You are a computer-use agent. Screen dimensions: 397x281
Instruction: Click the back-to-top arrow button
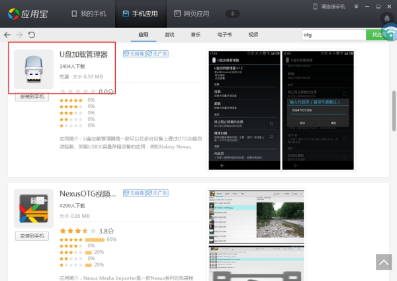384,262
